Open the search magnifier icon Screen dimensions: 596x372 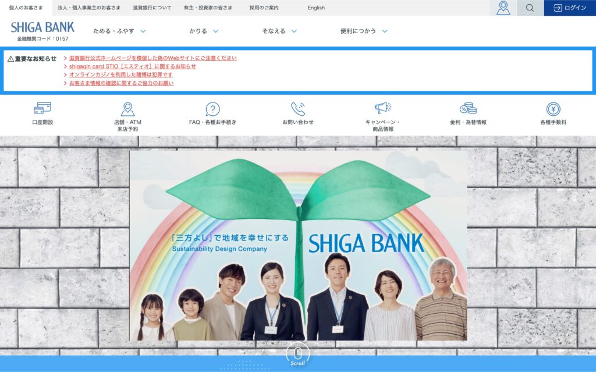[x=530, y=8]
